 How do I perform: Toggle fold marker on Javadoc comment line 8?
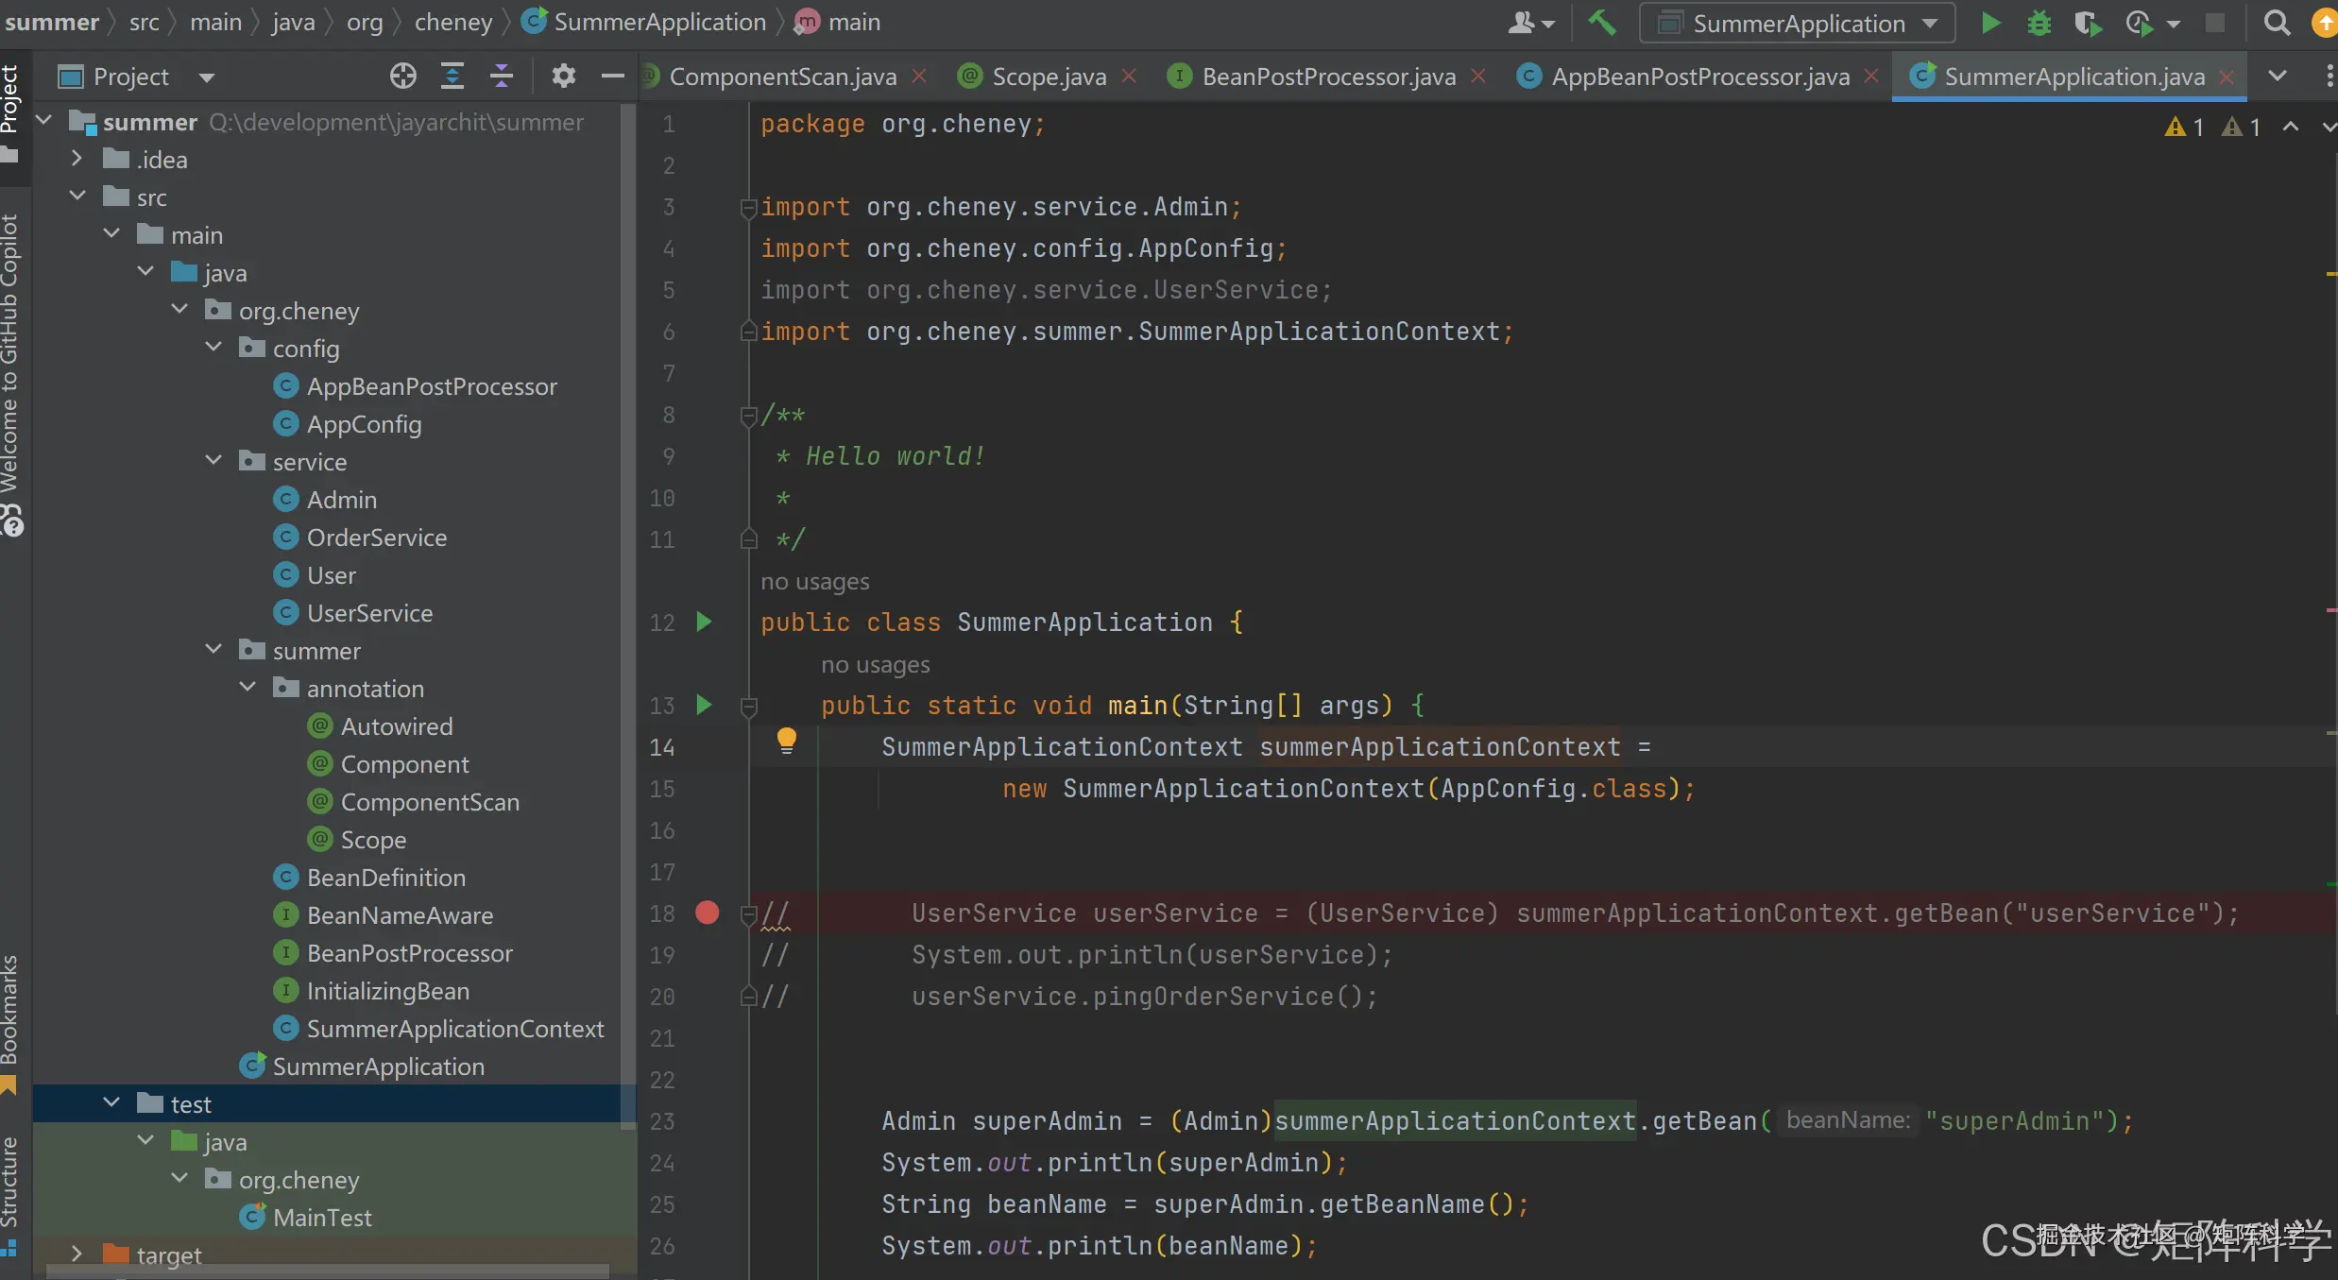pyautogui.click(x=748, y=415)
